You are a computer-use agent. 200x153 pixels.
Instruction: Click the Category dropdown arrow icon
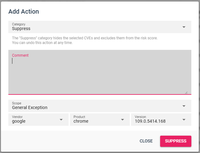point(184,27)
